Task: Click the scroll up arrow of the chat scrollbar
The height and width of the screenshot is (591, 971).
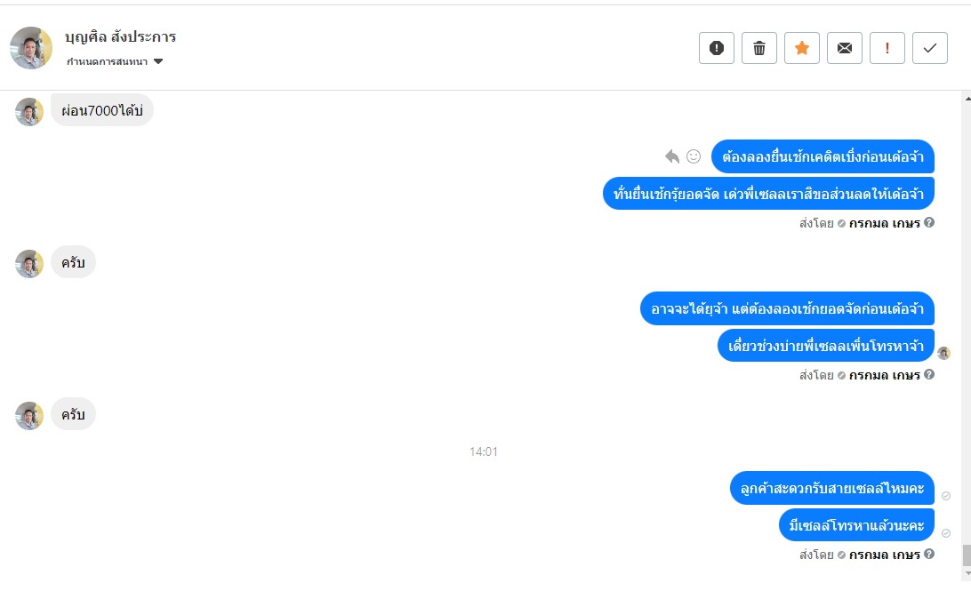Action: (967, 99)
